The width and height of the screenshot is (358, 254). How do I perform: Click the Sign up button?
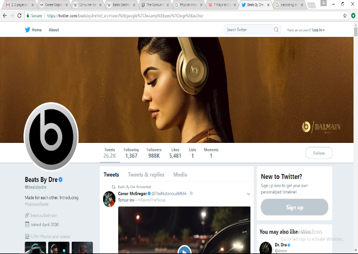(x=295, y=207)
